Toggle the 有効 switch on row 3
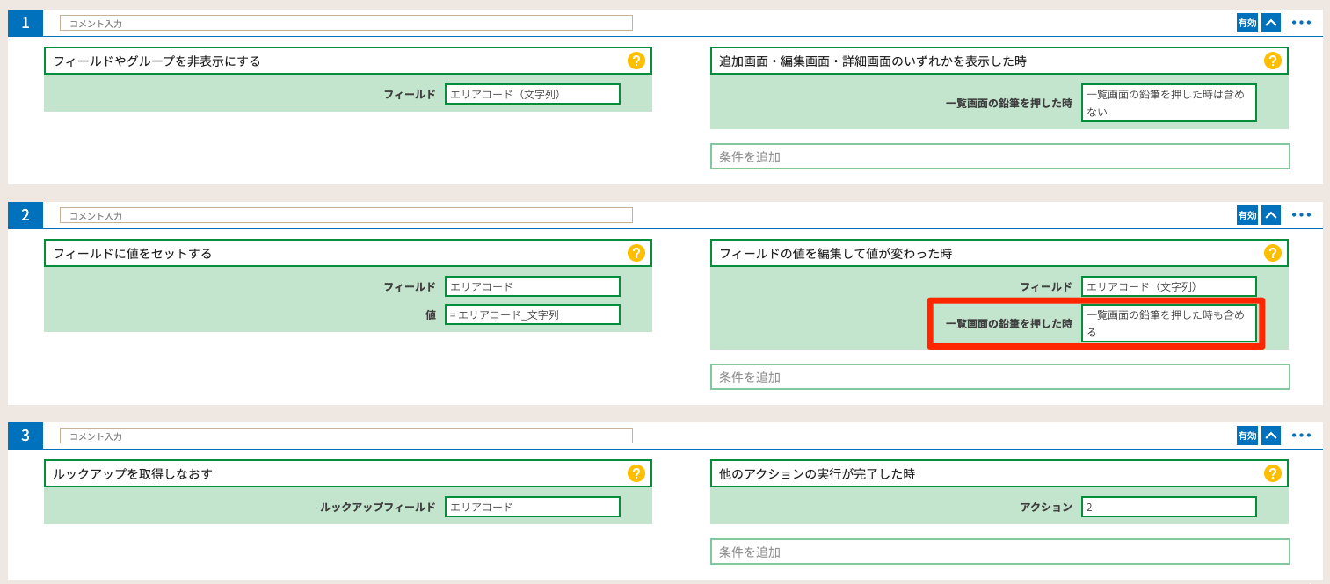Image resolution: width=1330 pixels, height=584 pixels. (1247, 435)
